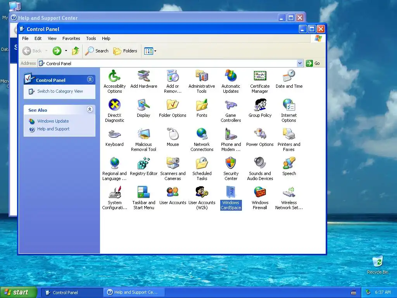Collapse the See Also sidebar section
The image size is (397, 298).
(90, 109)
